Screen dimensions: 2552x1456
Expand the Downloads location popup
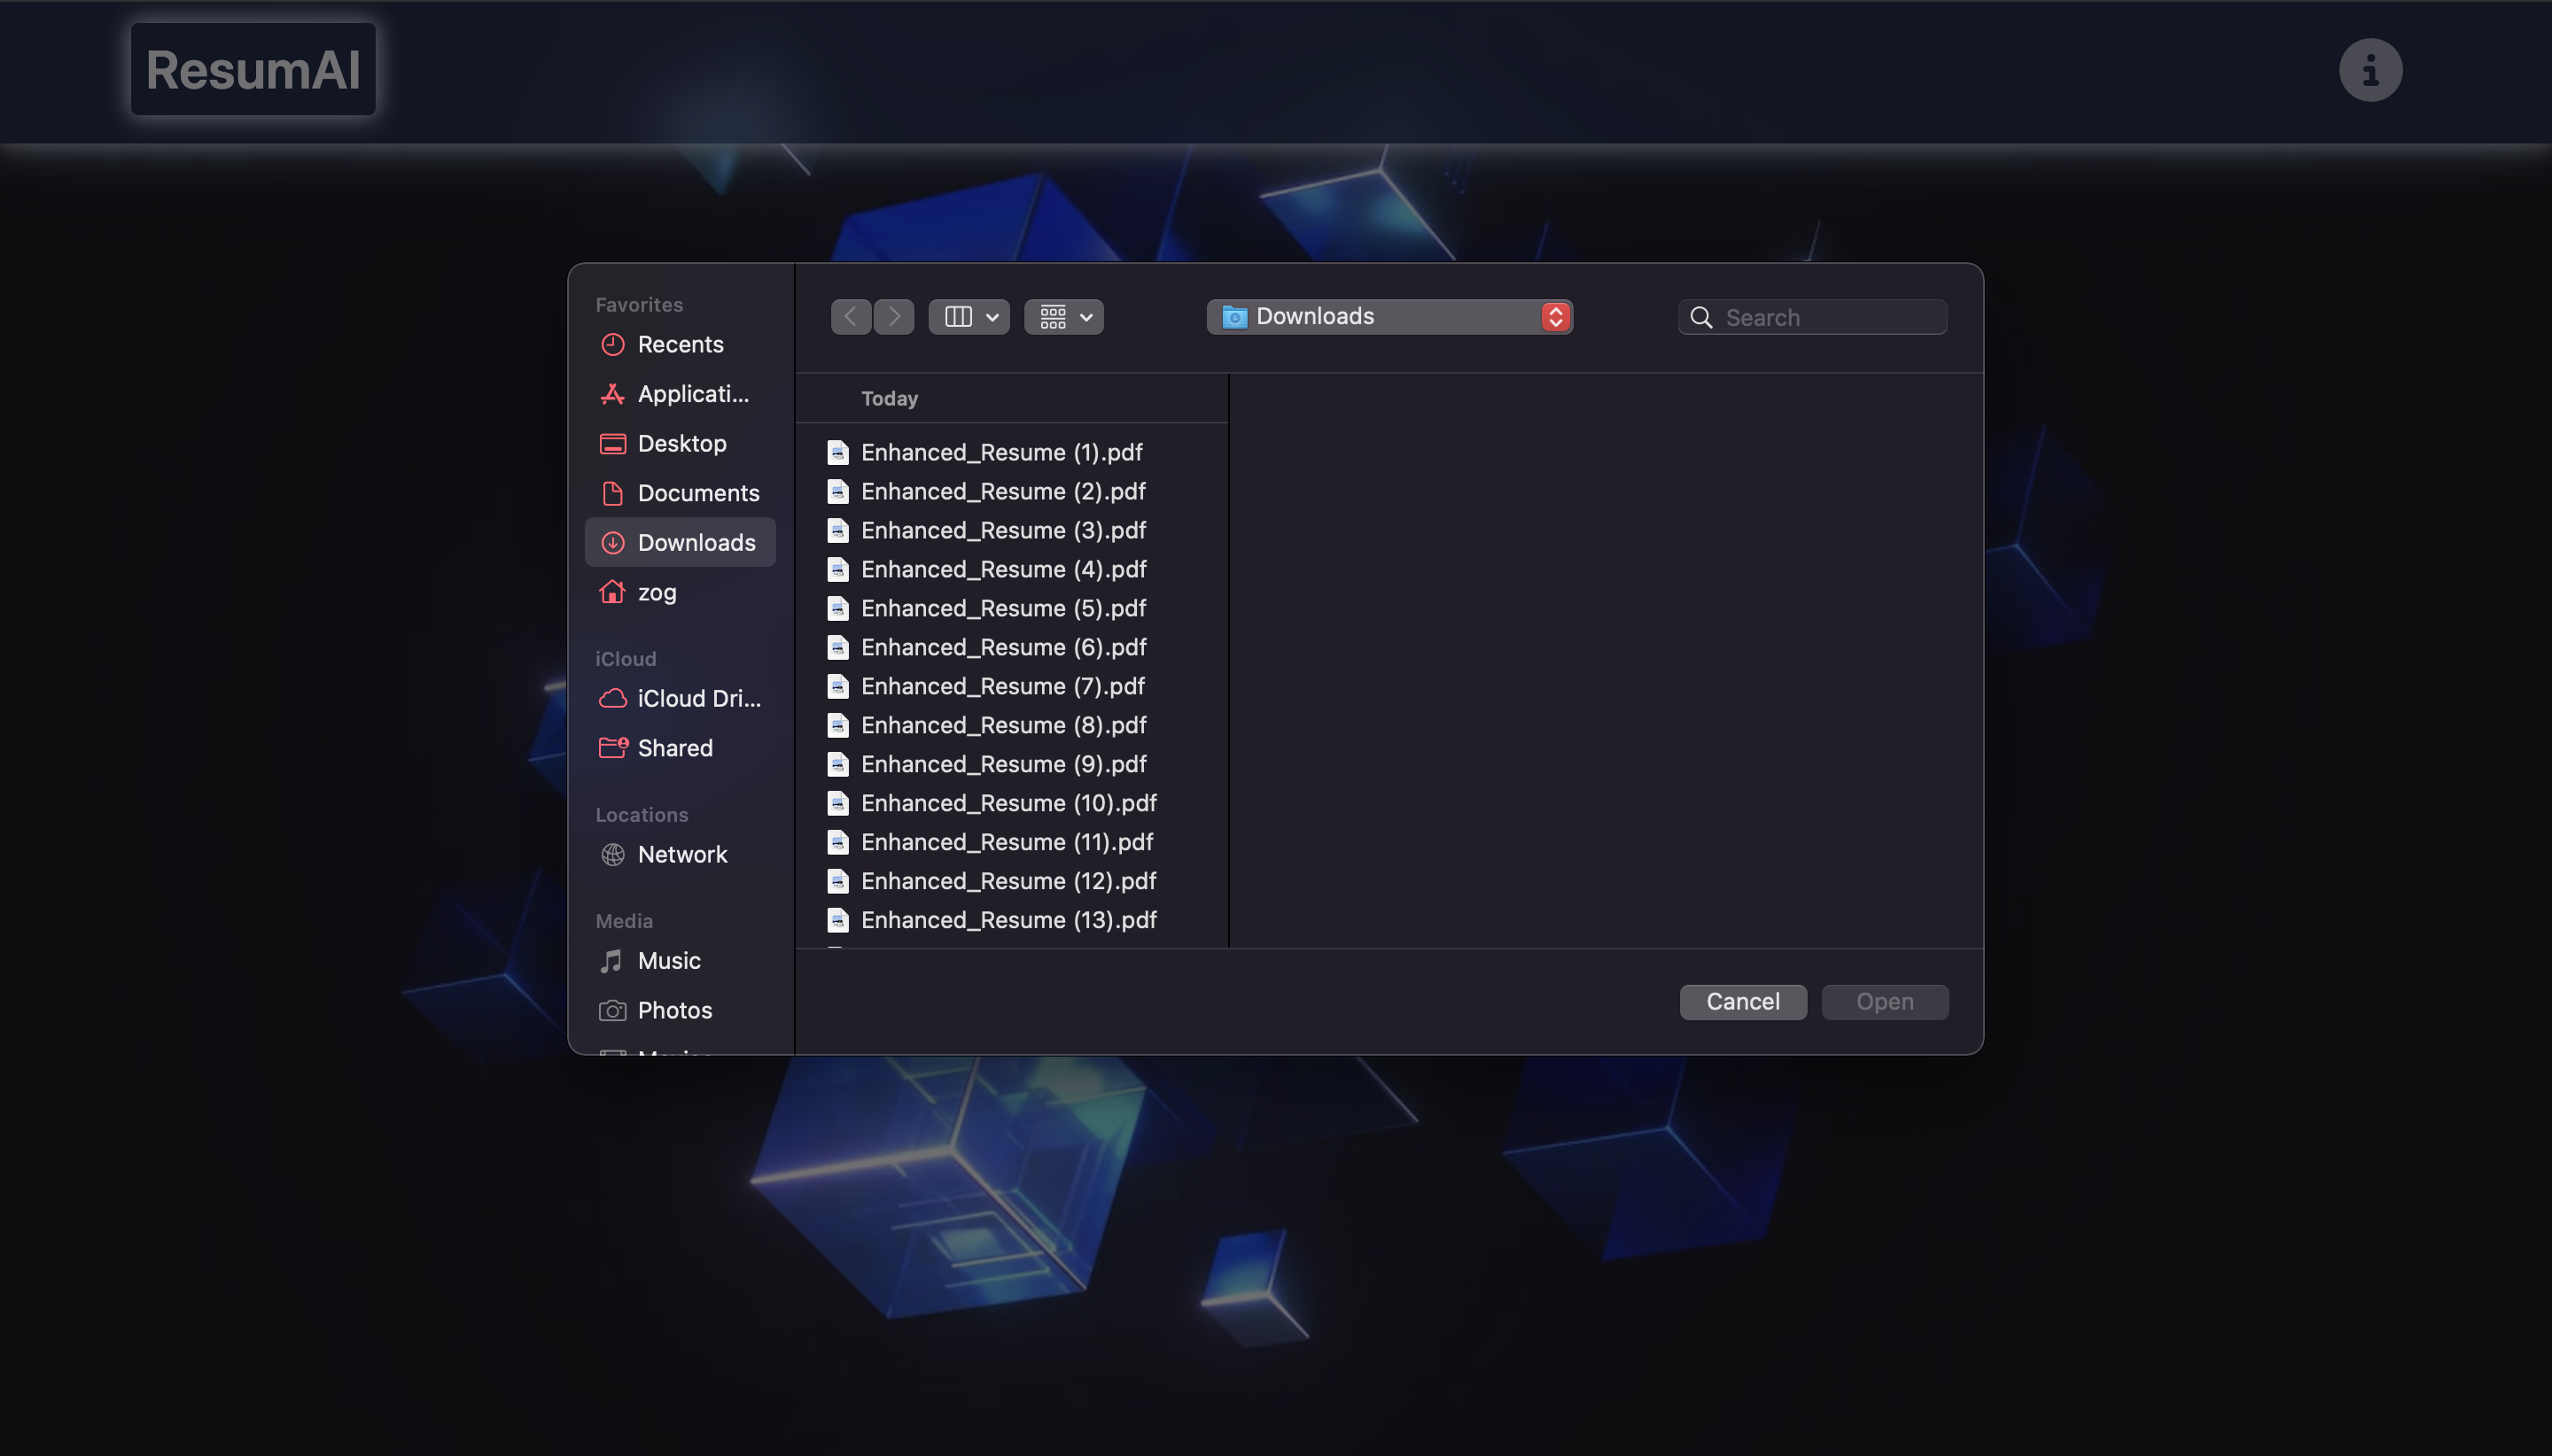(x=1389, y=317)
